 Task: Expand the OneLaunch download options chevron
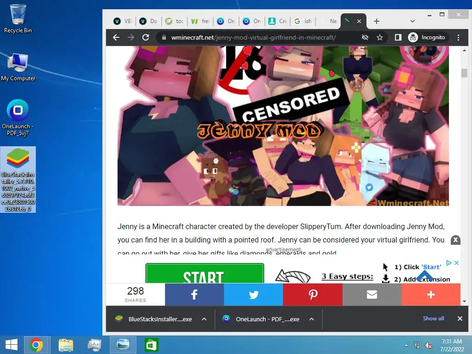(312, 319)
